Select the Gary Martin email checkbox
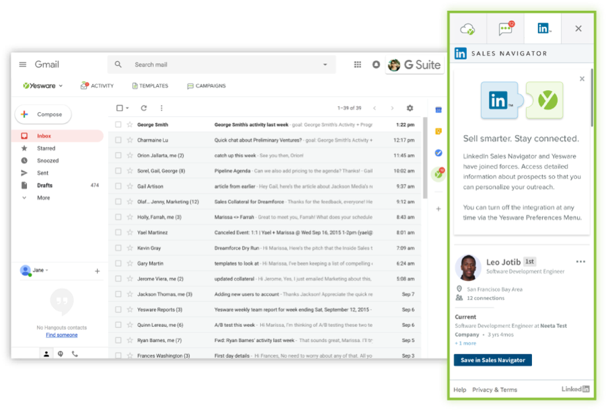 click(x=118, y=263)
